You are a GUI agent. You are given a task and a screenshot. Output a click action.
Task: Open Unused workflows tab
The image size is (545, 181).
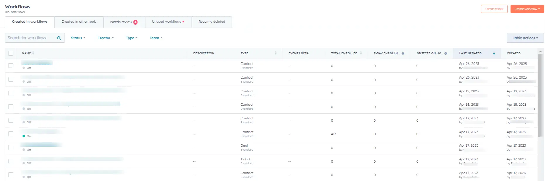tap(168, 22)
